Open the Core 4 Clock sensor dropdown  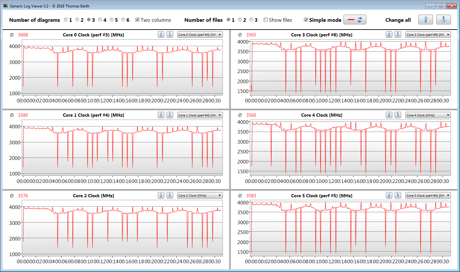pos(428,115)
